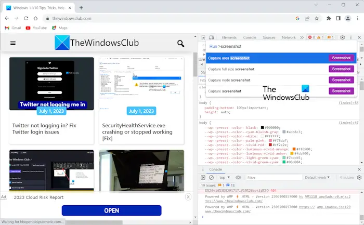Viewport: 364px width, 225px height.
Task: Click the thewindowsclub.com address bar
Action: coord(170,18)
